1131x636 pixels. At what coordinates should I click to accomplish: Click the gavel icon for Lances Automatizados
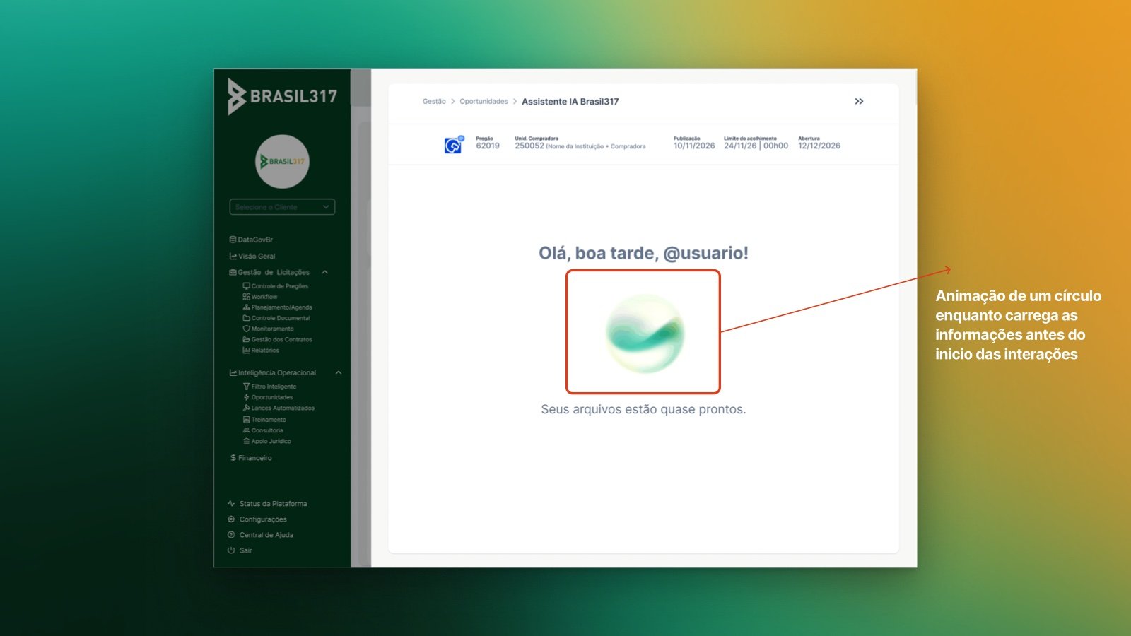pyautogui.click(x=247, y=408)
